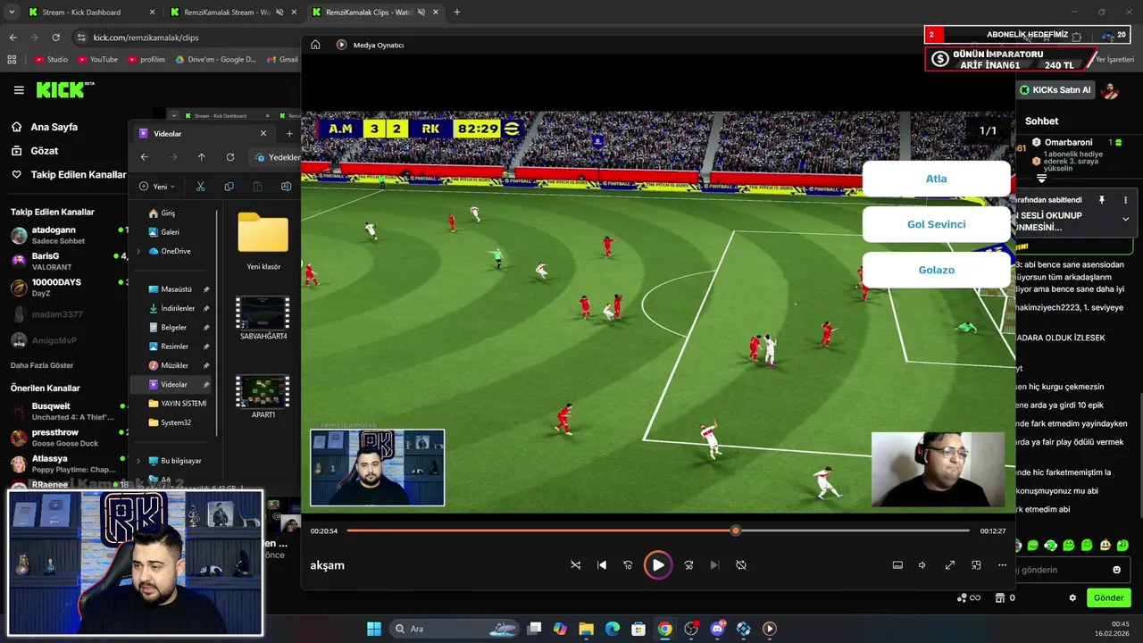
Task: Select YAYIN SİSTEMİ folder in navigation
Action: click(177, 404)
